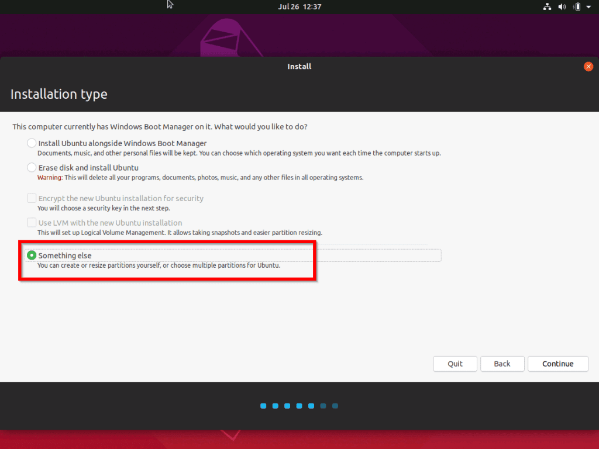Click the battery indicator icon
Viewport: 599px width, 449px height.
tap(577, 7)
